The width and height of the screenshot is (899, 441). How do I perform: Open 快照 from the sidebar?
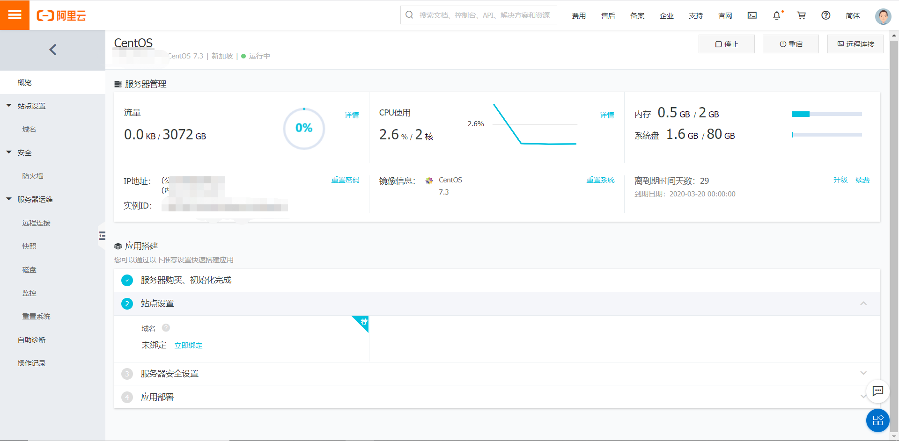click(29, 246)
